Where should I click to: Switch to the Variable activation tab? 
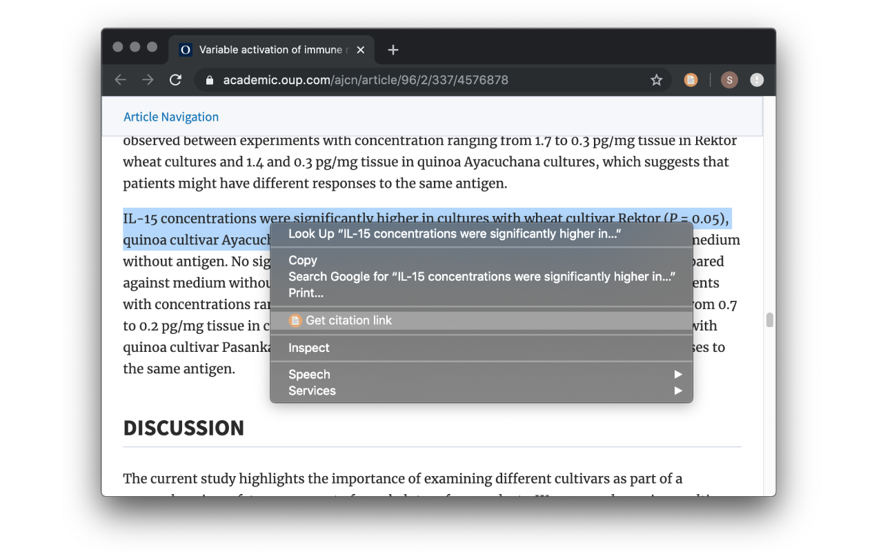[x=271, y=50]
